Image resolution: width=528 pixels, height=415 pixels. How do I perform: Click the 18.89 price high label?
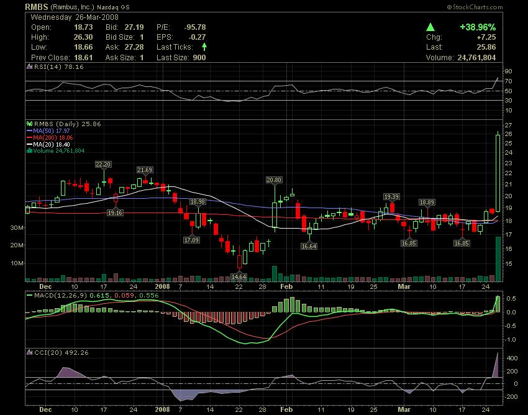click(x=427, y=203)
